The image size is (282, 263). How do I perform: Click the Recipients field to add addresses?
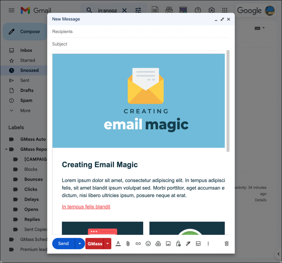coord(110,31)
